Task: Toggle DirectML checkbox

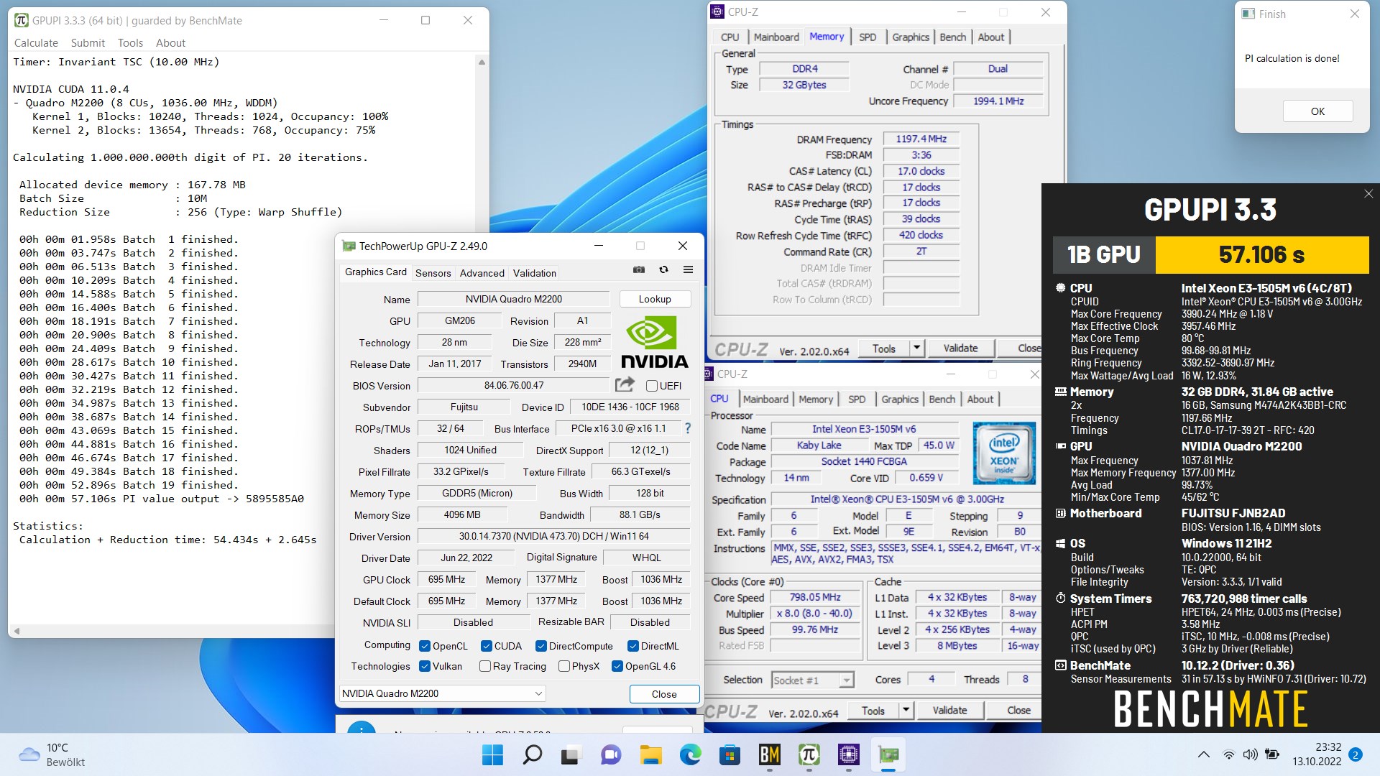Action: point(633,646)
